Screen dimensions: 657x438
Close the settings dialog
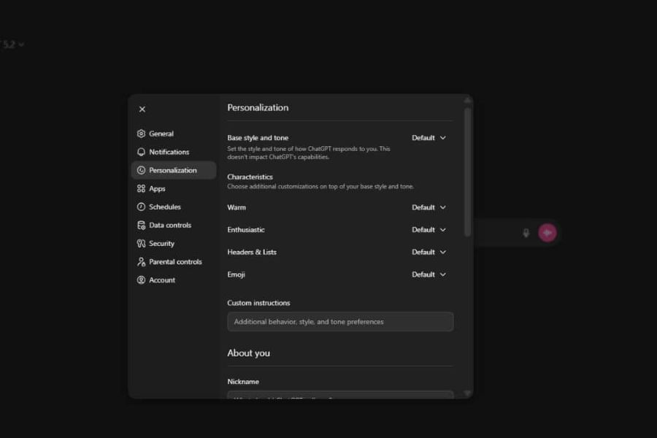[142, 109]
